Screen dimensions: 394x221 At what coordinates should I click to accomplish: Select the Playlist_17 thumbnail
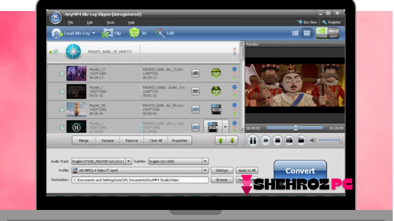(x=76, y=73)
